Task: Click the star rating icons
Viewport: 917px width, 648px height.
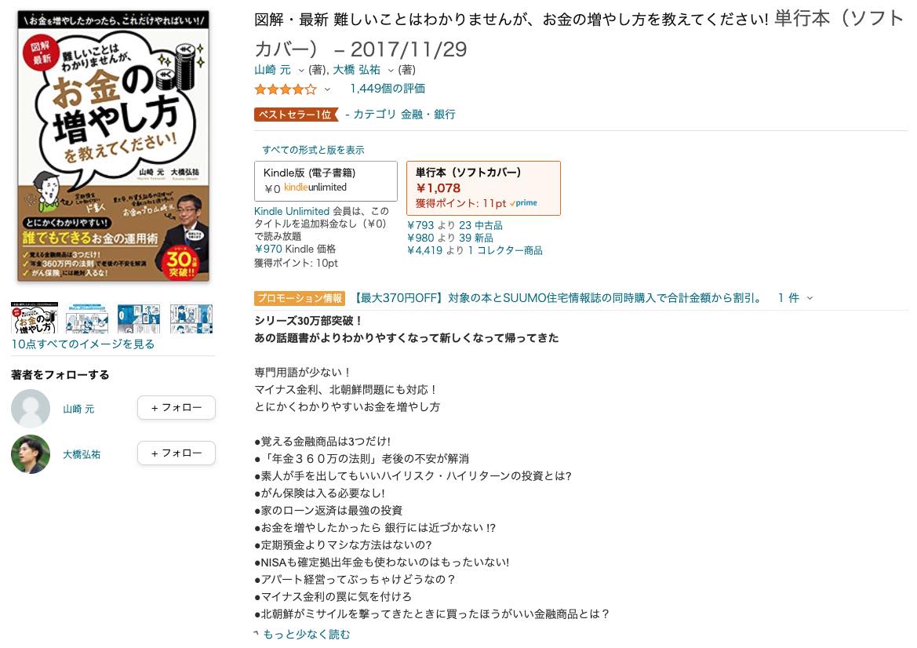Action: tap(286, 89)
